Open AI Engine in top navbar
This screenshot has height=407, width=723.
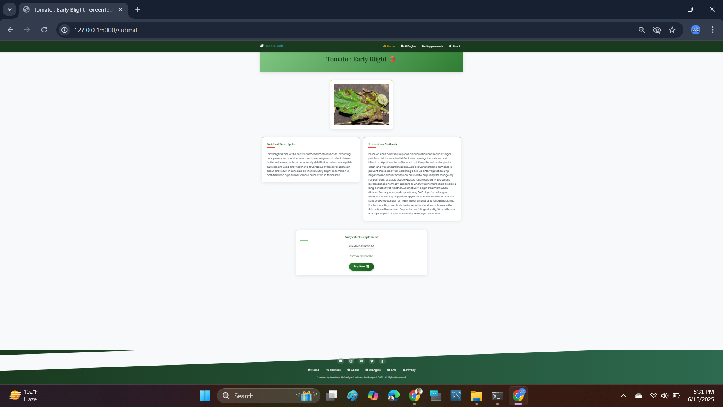[409, 46]
